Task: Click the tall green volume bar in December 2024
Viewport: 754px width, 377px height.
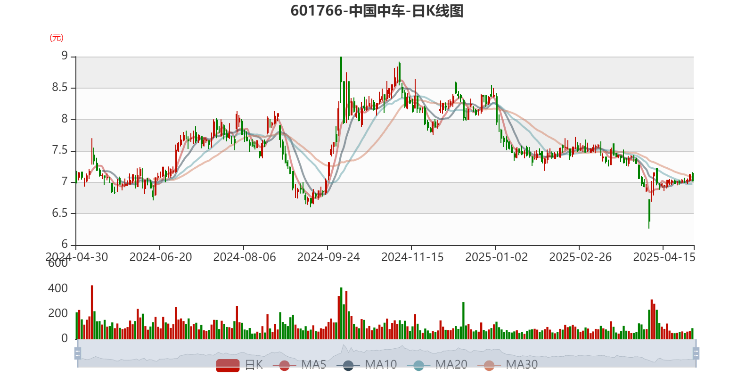Action: pyautogui.click(x=464, y=320)
